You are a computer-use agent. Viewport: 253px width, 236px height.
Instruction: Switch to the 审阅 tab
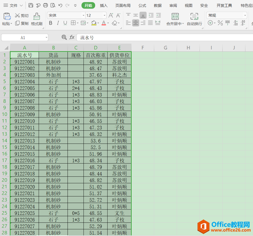click(173, 6)
